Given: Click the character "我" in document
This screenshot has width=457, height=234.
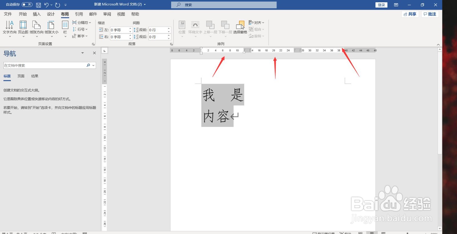Looking at the screenshot, I should [x=209, y=95].
